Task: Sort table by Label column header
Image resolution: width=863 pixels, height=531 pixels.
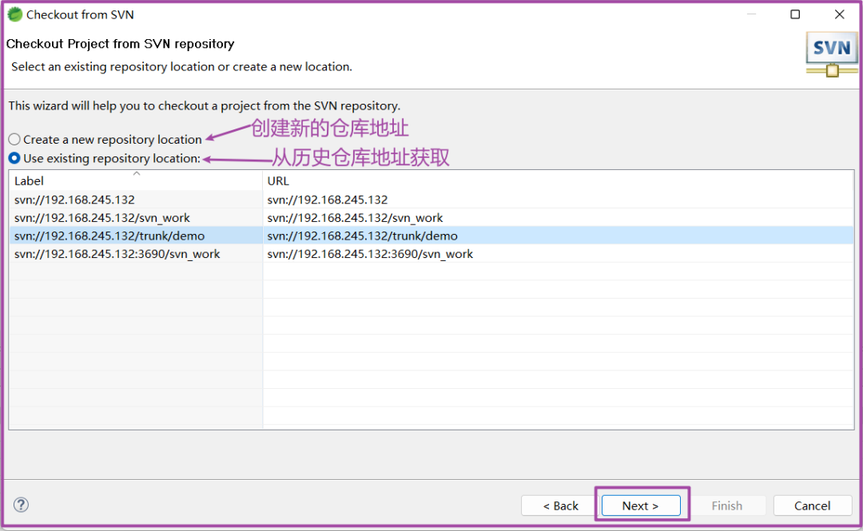Action: [x=135, y=180]
